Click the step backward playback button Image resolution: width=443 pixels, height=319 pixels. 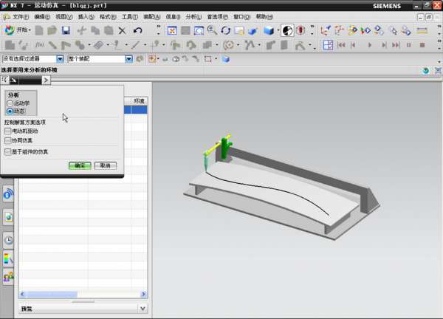click(x=353, y=45)
